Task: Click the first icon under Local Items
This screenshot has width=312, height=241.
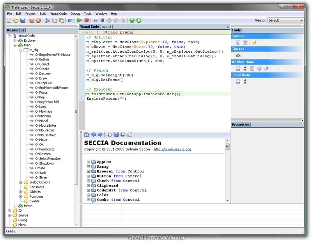Action: pyautogui.click(x=238, y=82)
